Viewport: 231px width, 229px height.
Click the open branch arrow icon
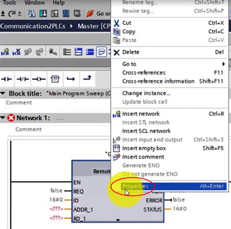(x=71, y=79)
